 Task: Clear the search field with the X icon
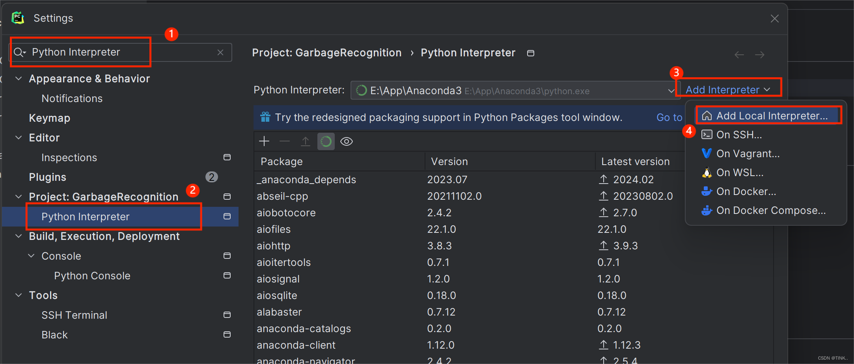[220, 52]
